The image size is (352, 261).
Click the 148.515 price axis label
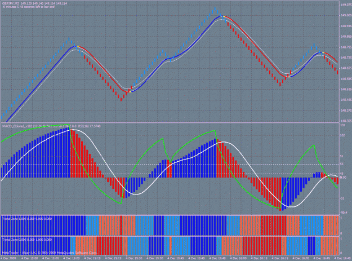tap(346, 90)
